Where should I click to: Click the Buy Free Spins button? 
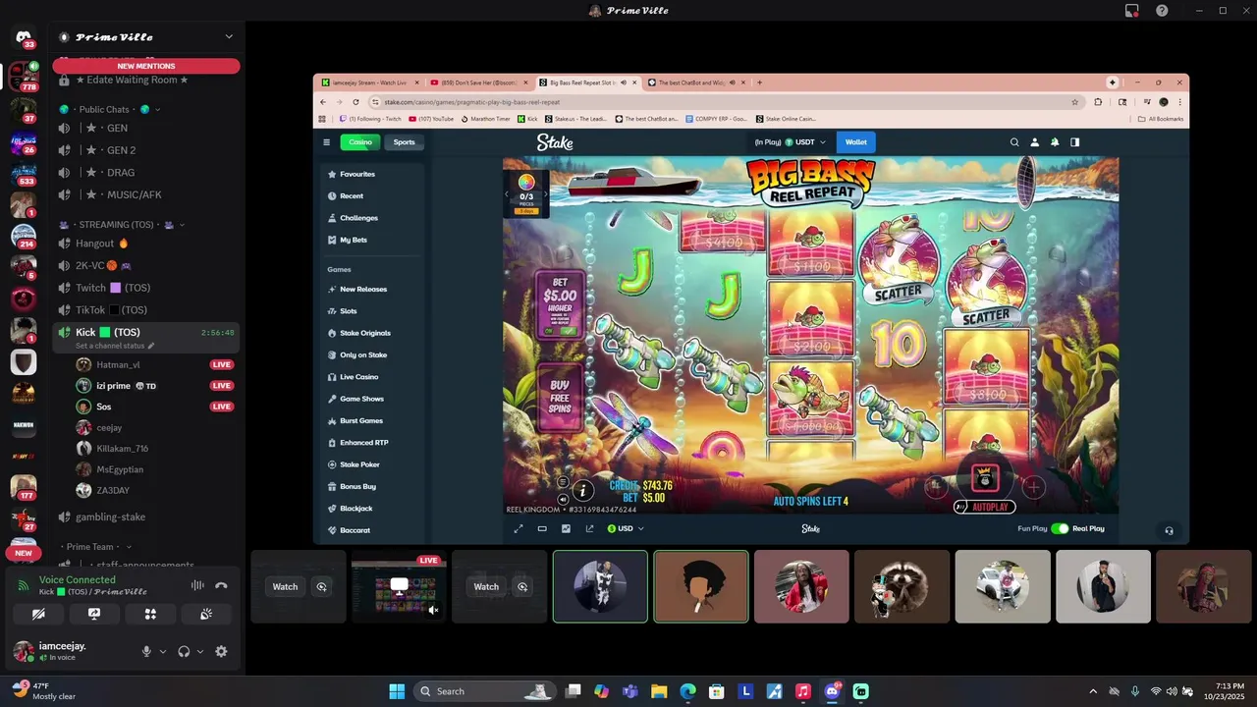tap(560, 396)
